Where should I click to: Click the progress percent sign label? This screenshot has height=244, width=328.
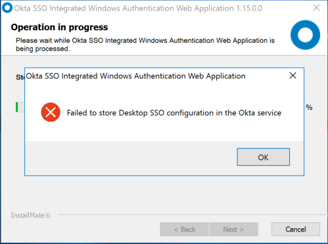coord(309,107)
